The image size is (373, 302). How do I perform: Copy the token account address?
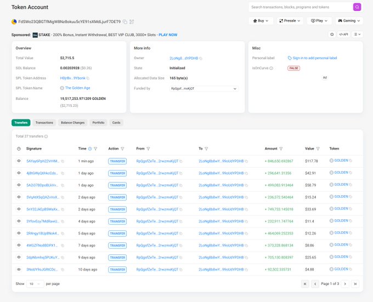pyautogui.click(x=125, y=22)
